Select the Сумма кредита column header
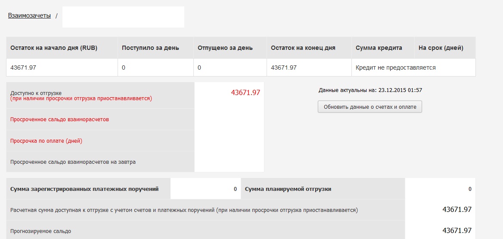503x239 pixels. click(x=379, y=48)
